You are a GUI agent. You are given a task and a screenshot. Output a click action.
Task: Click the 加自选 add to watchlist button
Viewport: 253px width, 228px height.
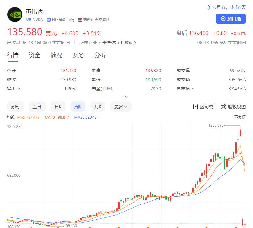[231, 19]
